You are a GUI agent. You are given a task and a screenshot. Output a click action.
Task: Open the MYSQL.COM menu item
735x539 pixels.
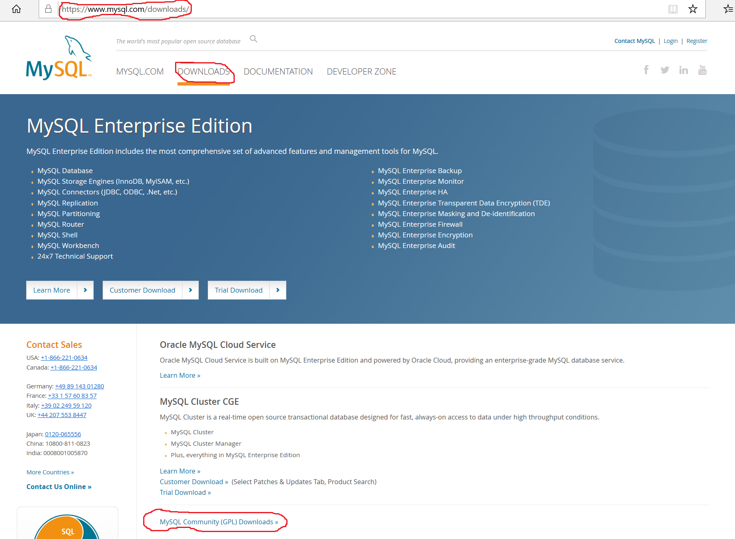pos(140,72)
